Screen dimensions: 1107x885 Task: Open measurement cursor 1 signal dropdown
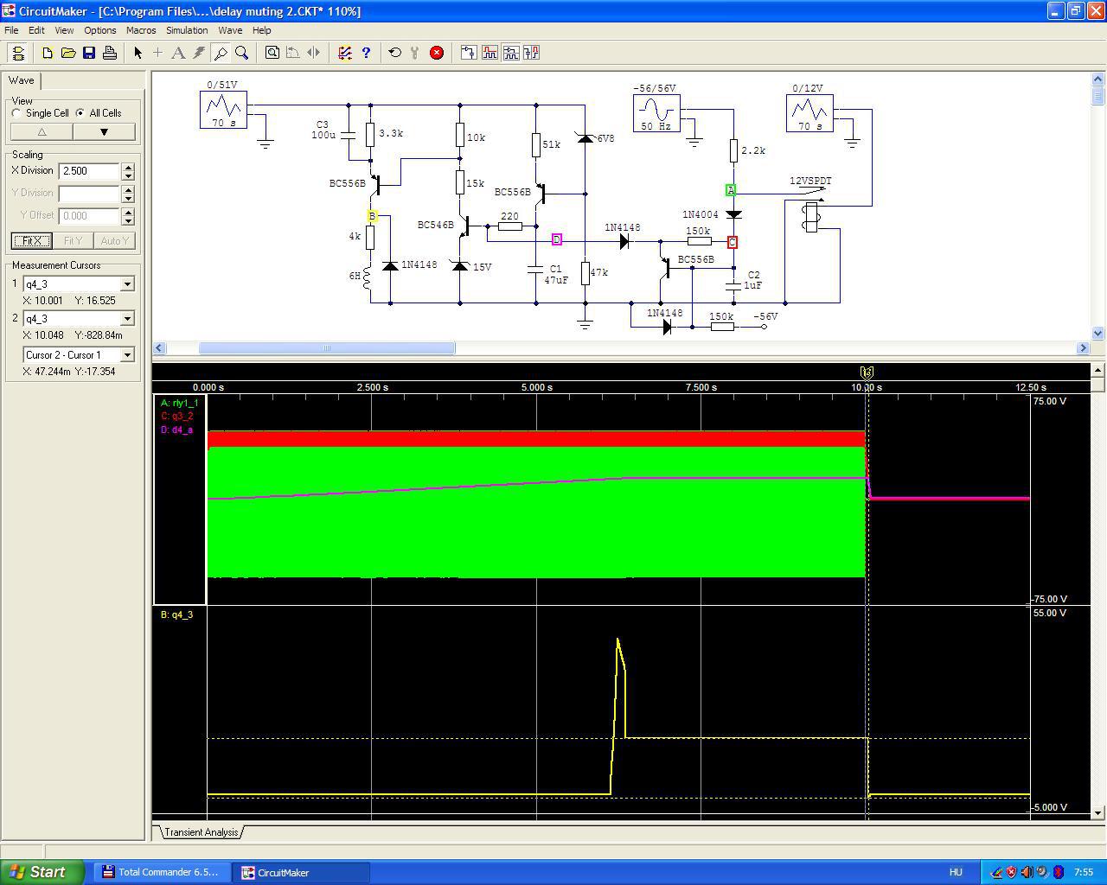127,284
